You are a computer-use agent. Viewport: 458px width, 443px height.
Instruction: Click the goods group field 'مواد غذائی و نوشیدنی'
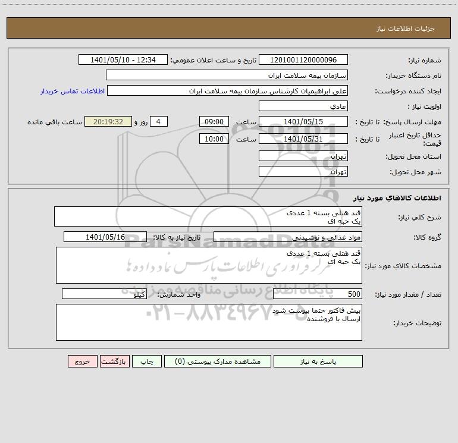pyautogui.click(x=288, y=237)
